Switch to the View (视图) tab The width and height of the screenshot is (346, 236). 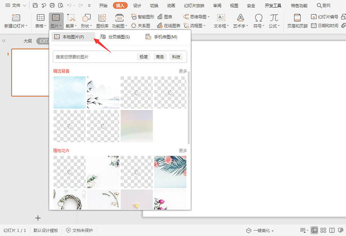click(234, 6)
